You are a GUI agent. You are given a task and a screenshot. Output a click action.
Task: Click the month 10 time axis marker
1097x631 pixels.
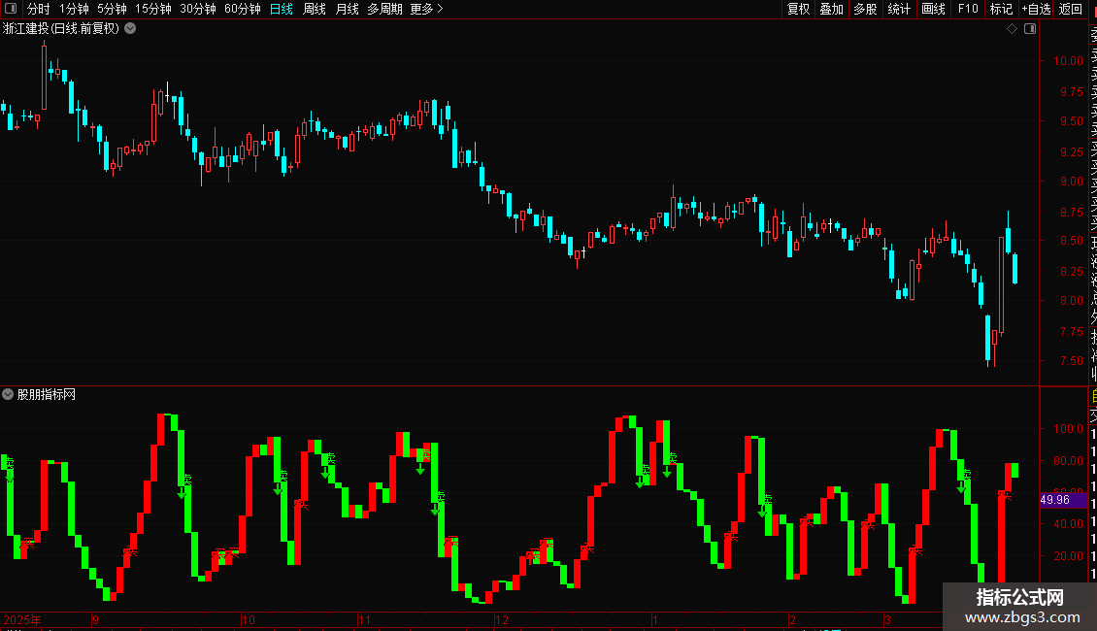click(x=249, y=619)
